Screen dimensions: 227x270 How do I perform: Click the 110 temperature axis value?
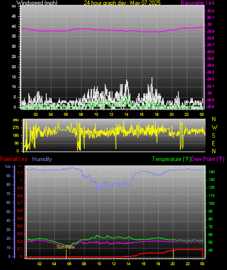(x=211, y=196)
